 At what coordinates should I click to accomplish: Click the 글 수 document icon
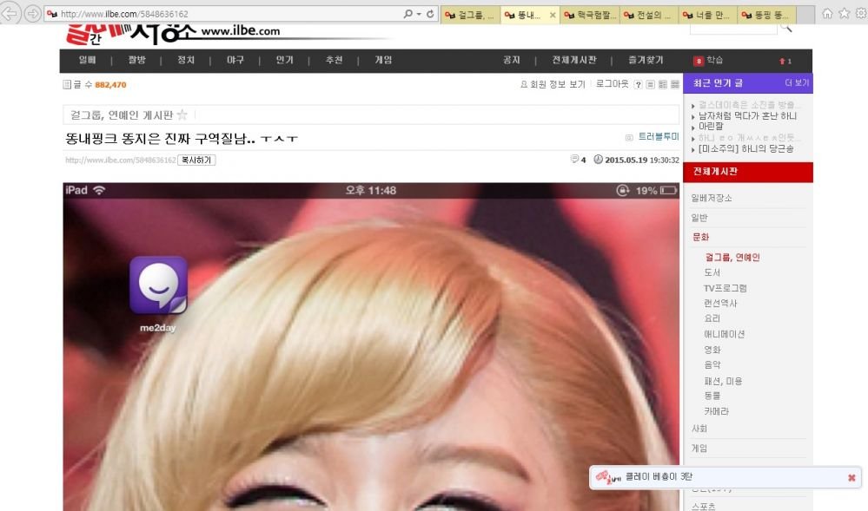[67, 85]
